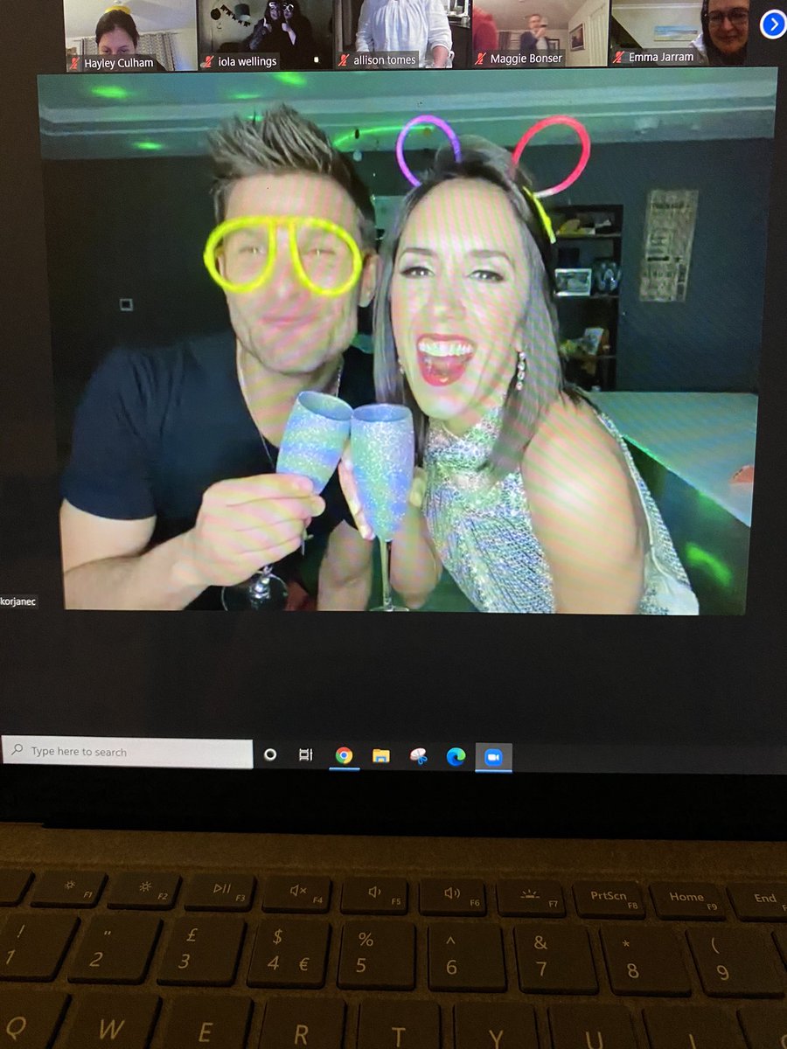Click the magnifier icon in the search box

pos(17,750)
